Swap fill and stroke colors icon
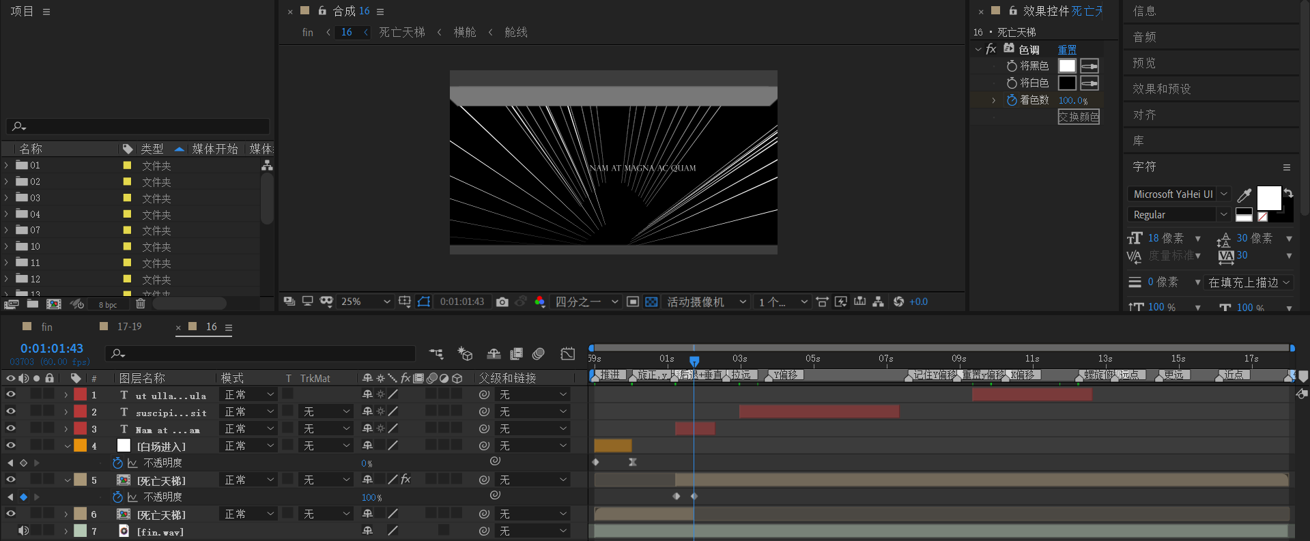 [1288, 193]
